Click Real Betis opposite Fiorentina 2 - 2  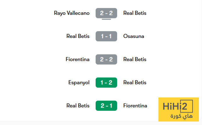pos(135,59)
